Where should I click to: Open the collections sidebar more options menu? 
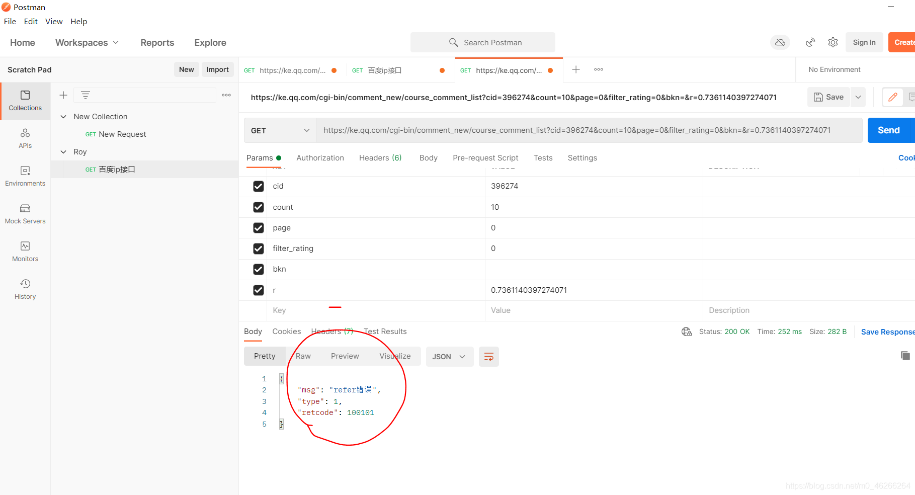pos(226,95)
